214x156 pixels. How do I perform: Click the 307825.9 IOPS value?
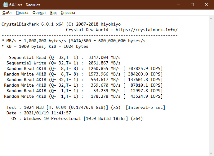click(x=144, y=69)
